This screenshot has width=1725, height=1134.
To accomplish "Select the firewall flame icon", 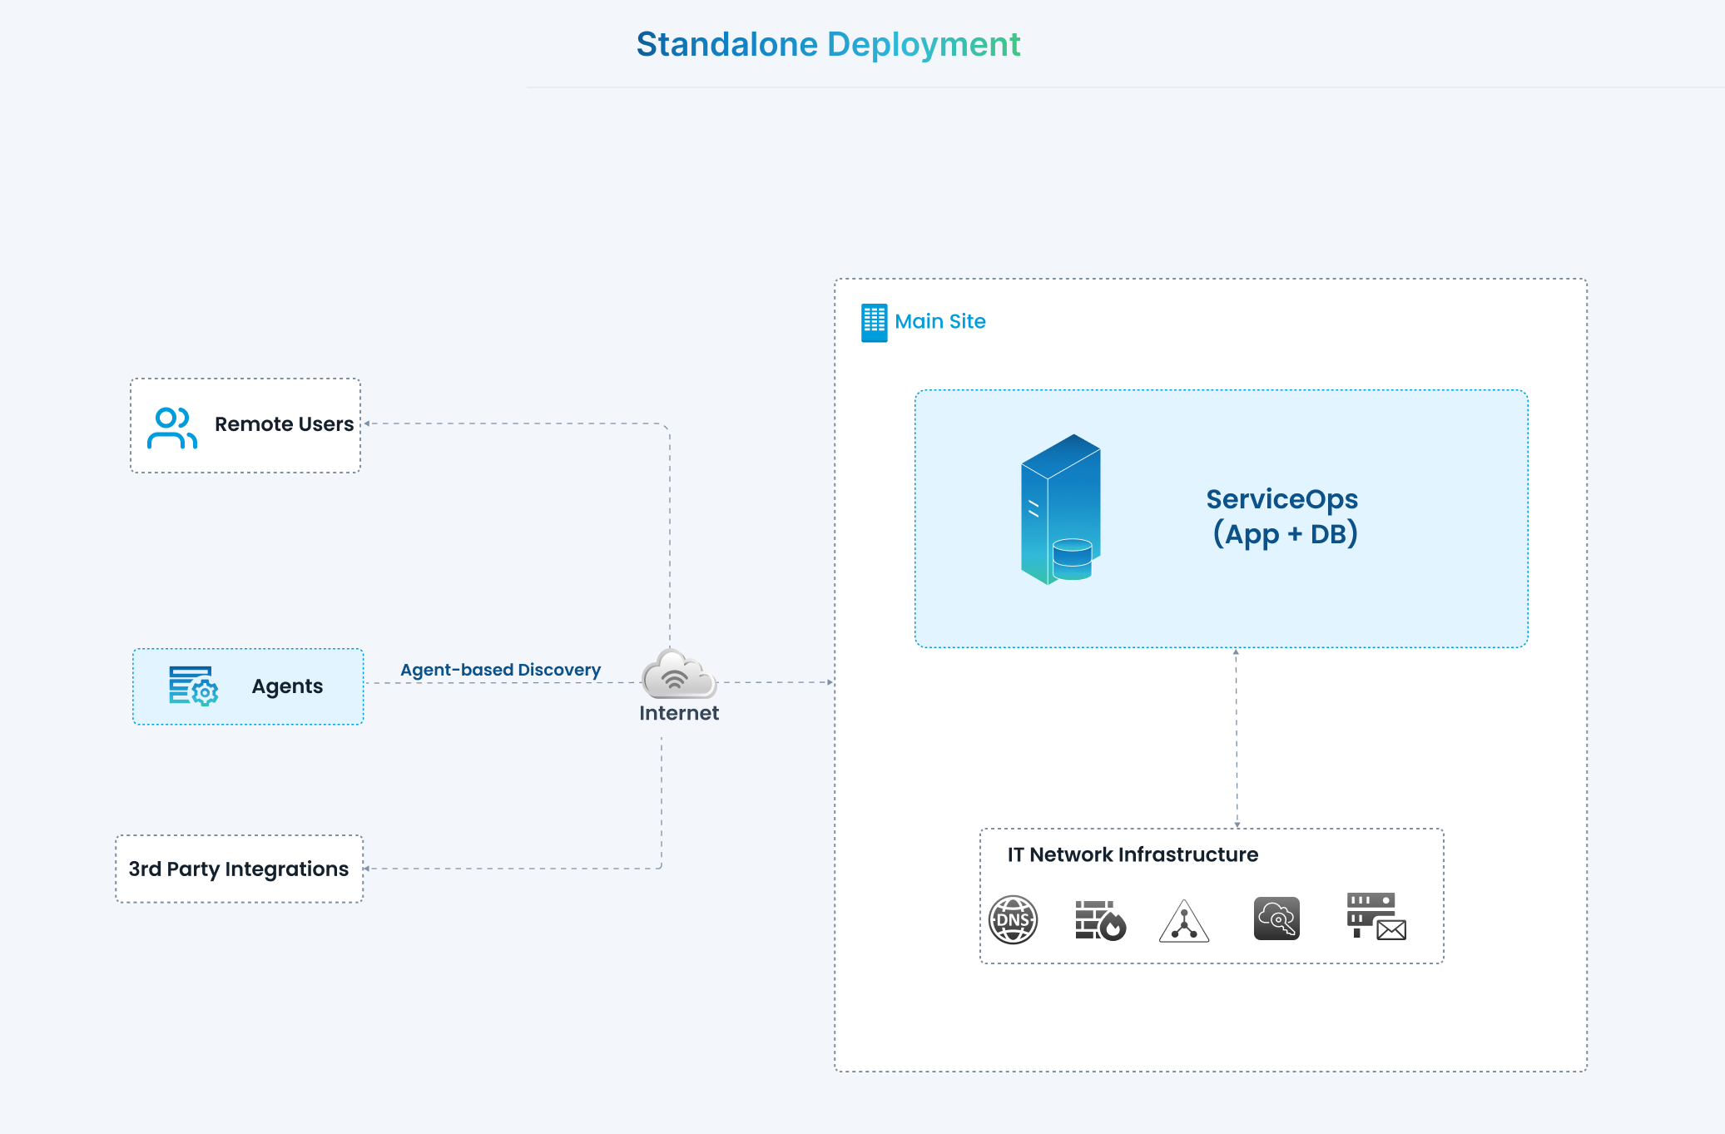I will (x=1100, y=920).
